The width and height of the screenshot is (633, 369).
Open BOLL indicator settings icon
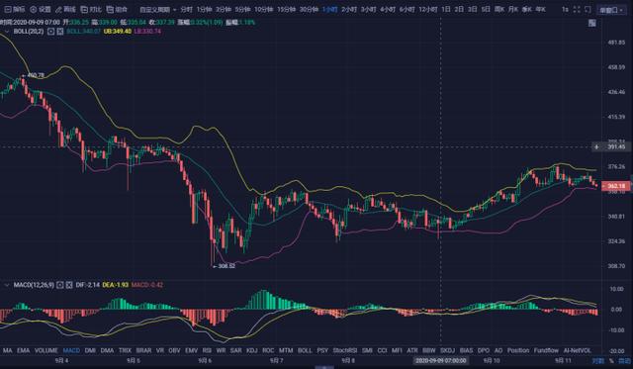[x=50, y=31]
